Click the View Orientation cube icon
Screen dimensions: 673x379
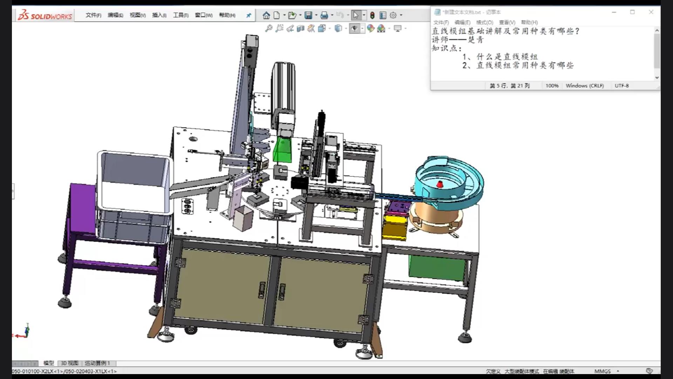322,28
